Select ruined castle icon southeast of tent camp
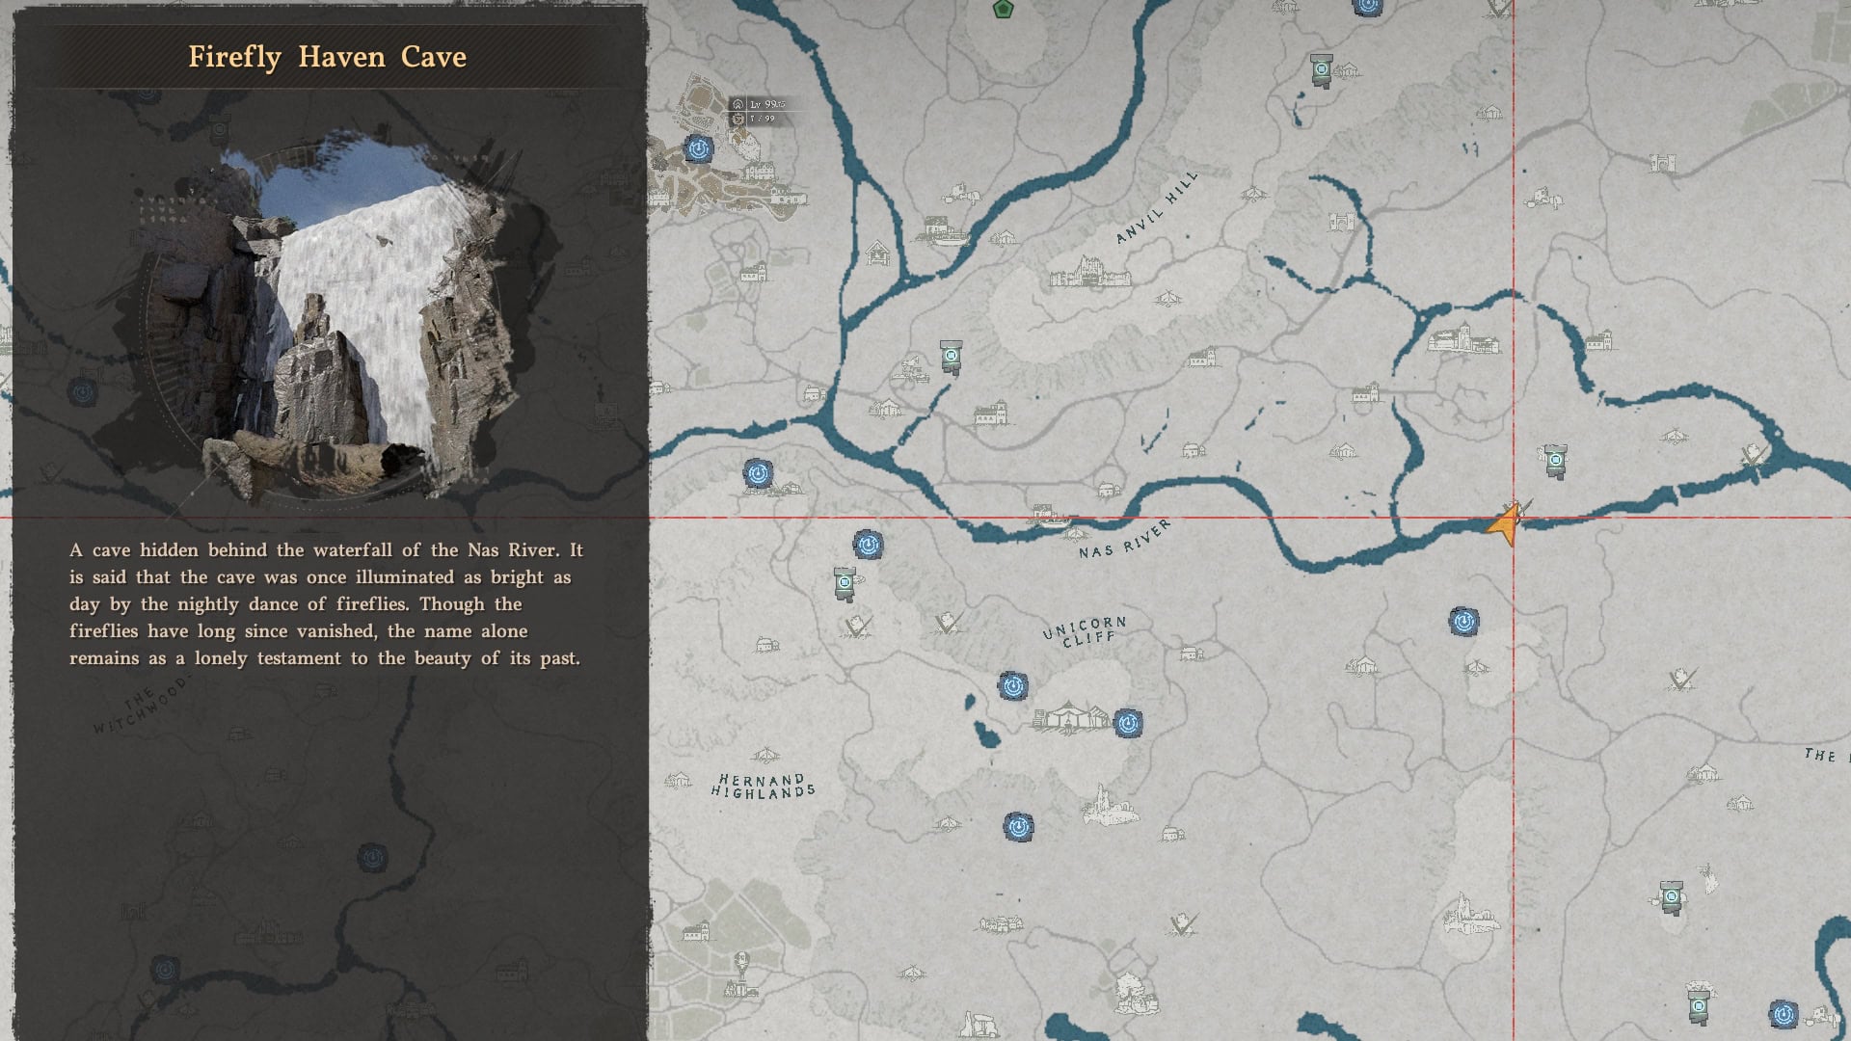Viewport: 1851px width, 1041px height. 1109,807
